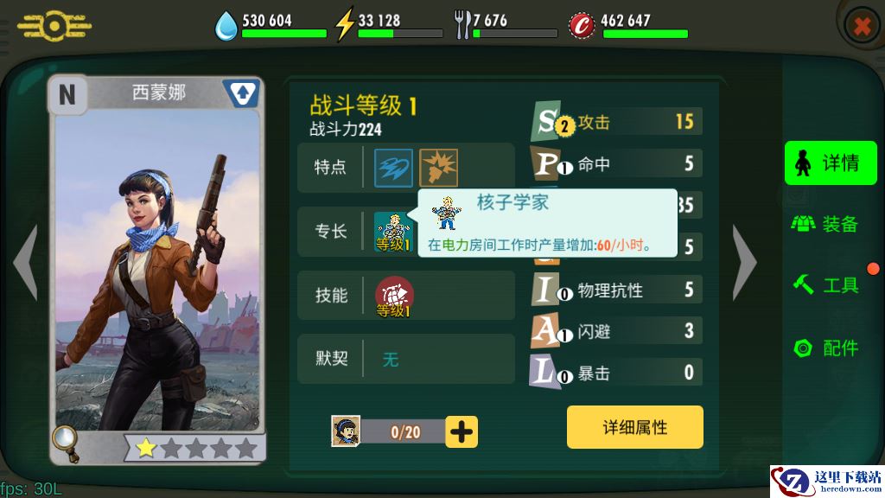The height and width of the screenshot is (498, 885).
Task: Switch to the 工具 tools tab
Action: (x=827, y=285)
